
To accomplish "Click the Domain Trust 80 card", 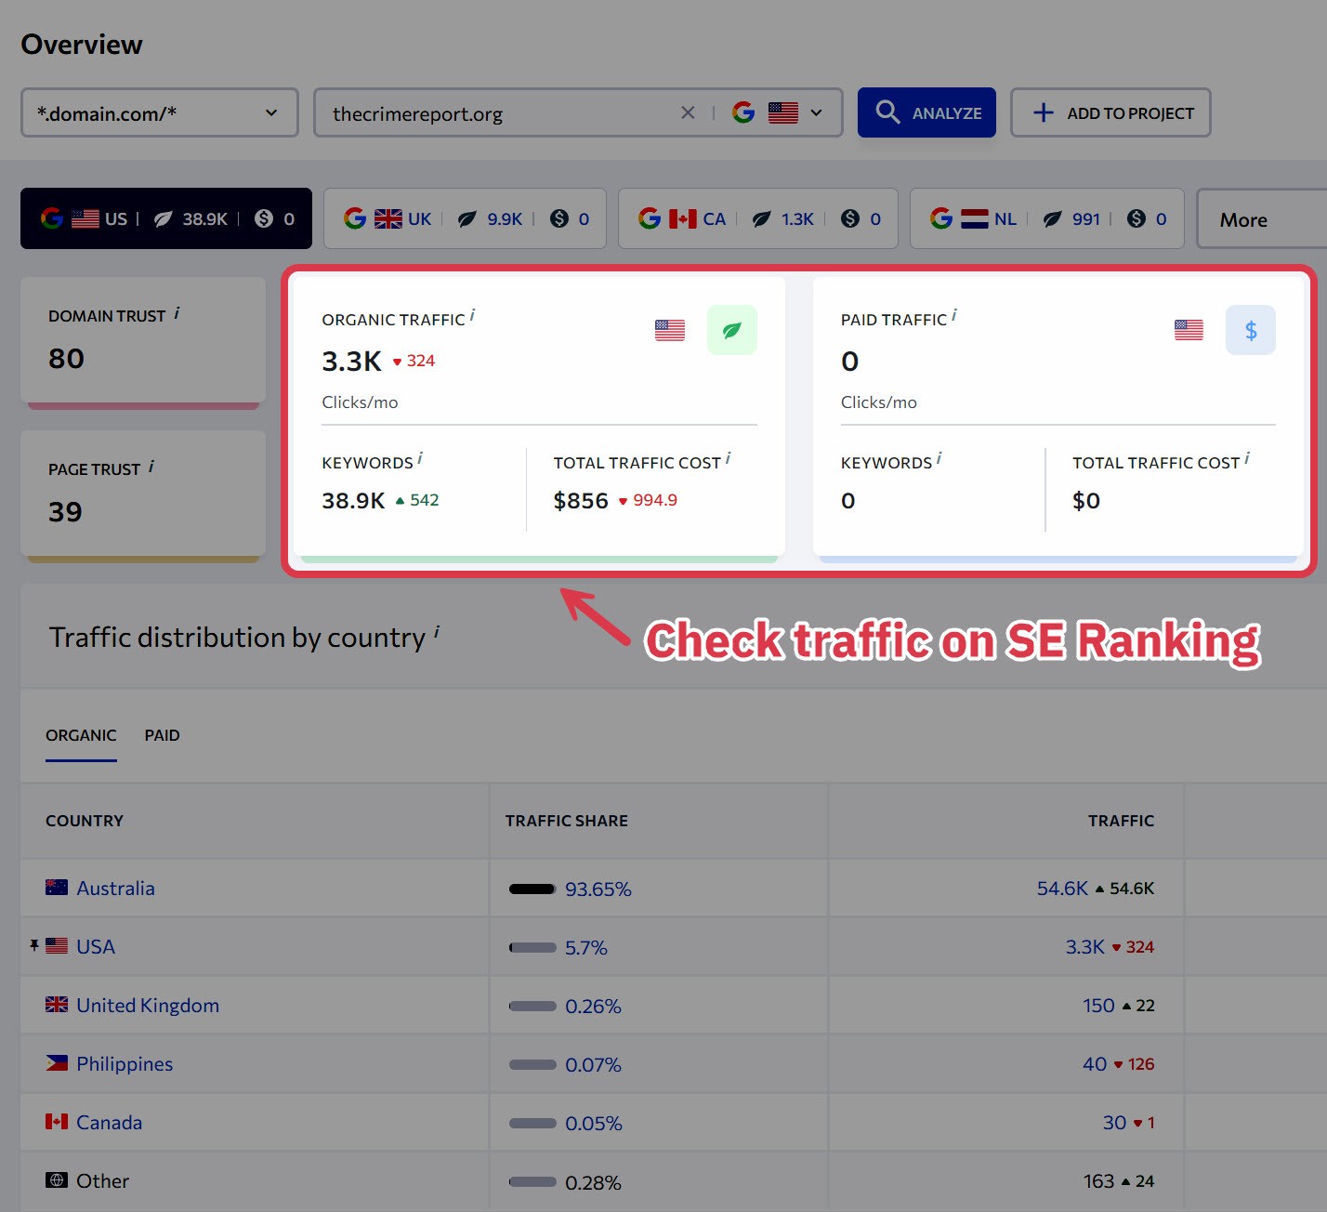I will [143, 342].
